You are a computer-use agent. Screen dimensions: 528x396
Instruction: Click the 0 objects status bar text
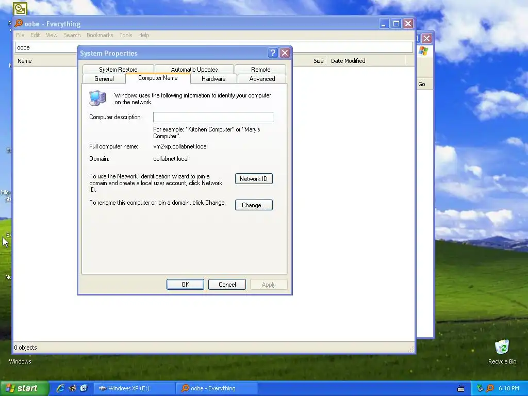point(25,348)
